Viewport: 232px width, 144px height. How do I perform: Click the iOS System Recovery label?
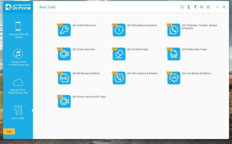pos(84,25)
